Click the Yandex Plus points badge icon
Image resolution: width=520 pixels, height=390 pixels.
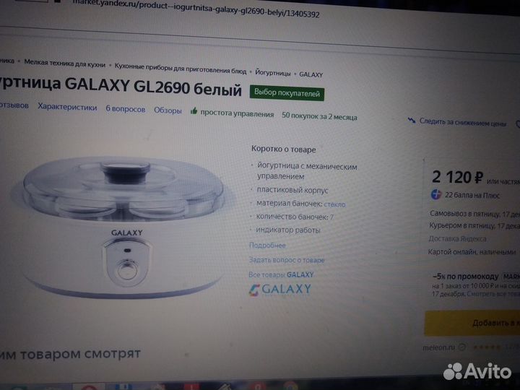point(435,194)
